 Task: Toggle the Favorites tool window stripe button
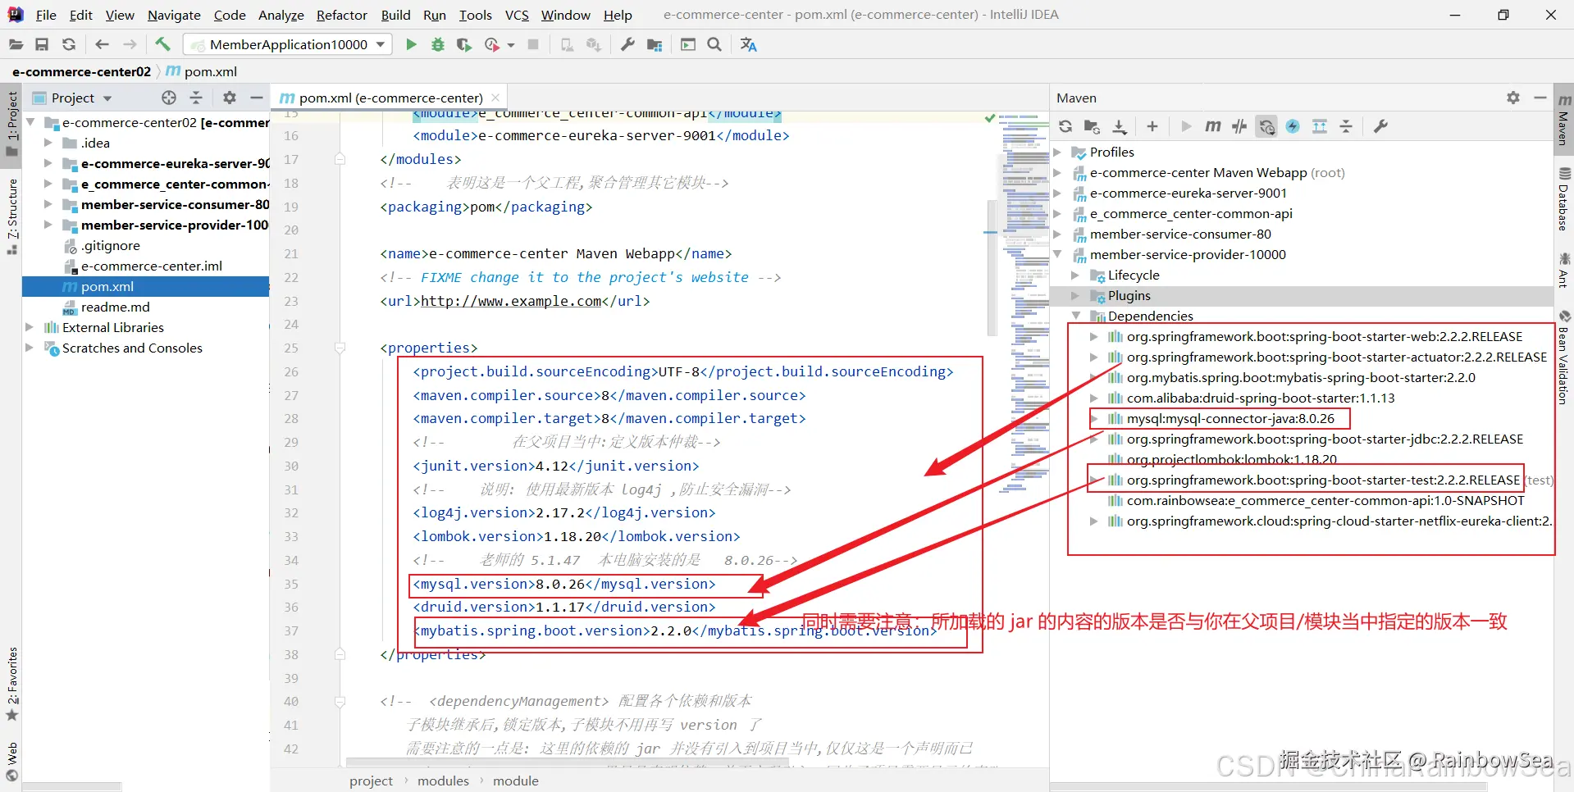[x=11, y=685]
